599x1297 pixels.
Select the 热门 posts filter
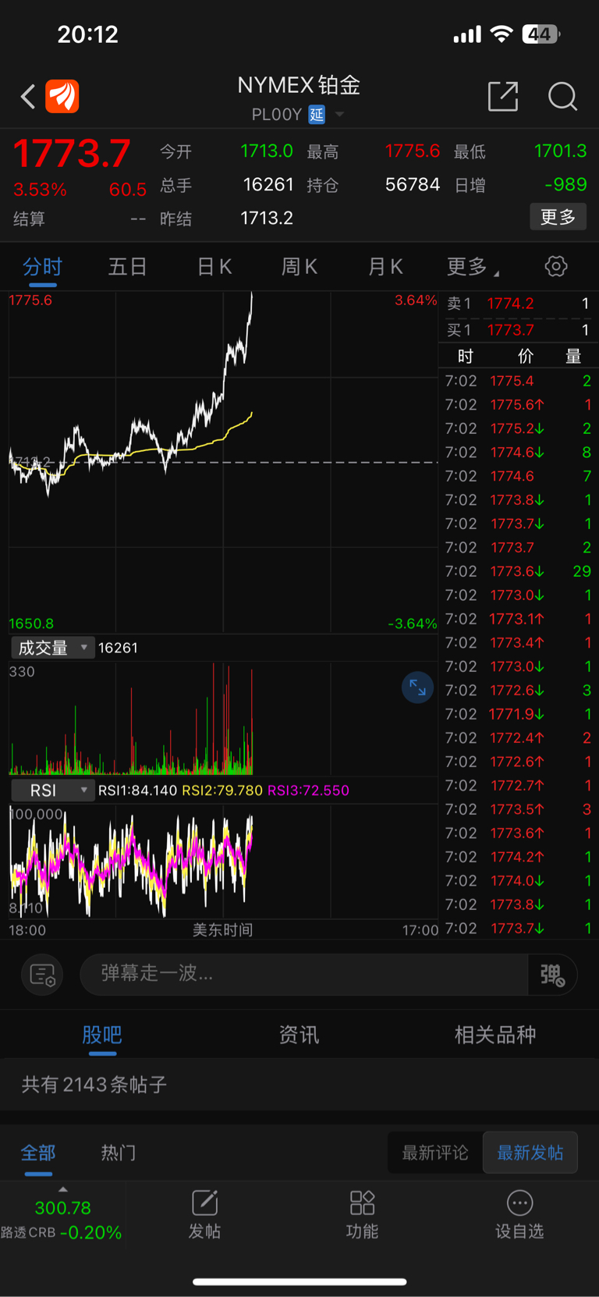point(119,1153)
